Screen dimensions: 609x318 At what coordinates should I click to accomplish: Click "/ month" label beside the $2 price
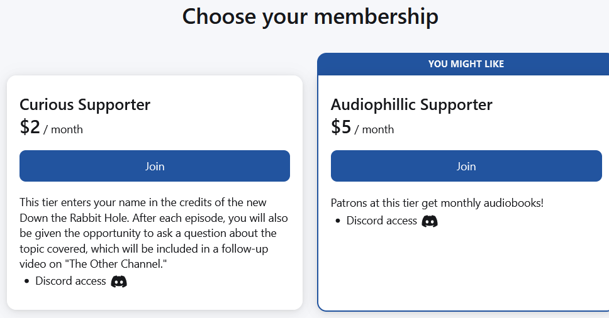click(x=63, y=129)
